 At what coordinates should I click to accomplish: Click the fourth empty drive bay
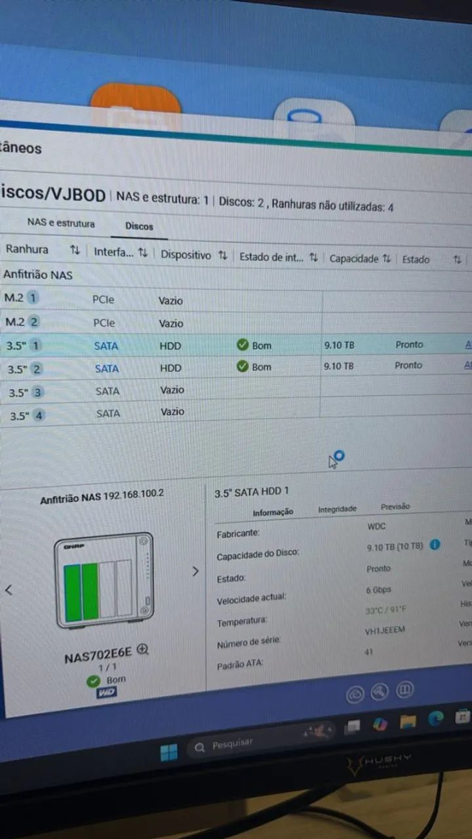click(x=124, y=587)
